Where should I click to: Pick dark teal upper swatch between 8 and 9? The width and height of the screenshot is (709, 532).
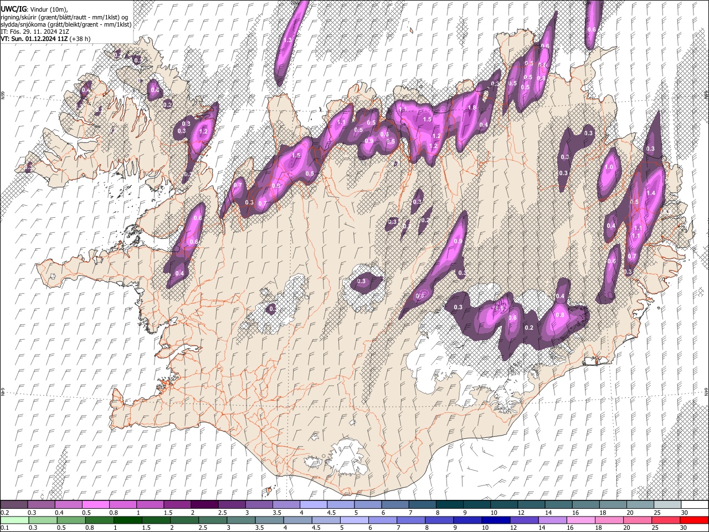coord(450,504)
